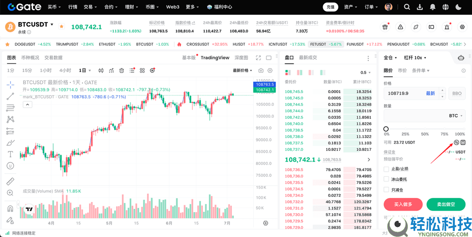This screenshot has width=472, height=237.
Task: Take a chart snapshot with camera icon
Action: pyautogui.click(x=261, y=70)
